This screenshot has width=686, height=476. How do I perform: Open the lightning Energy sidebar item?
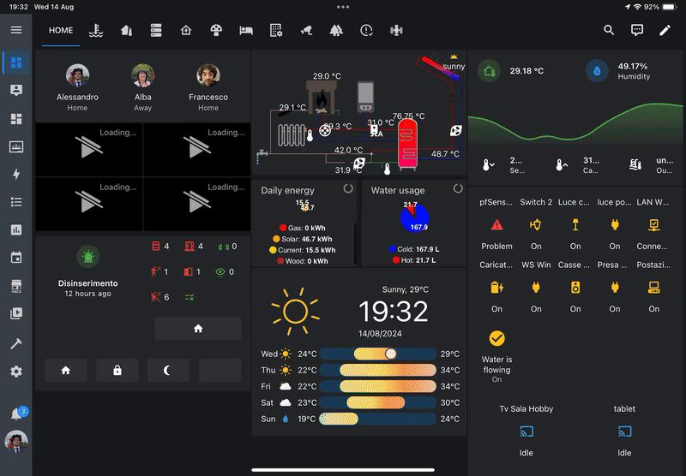tap(16, 175)
